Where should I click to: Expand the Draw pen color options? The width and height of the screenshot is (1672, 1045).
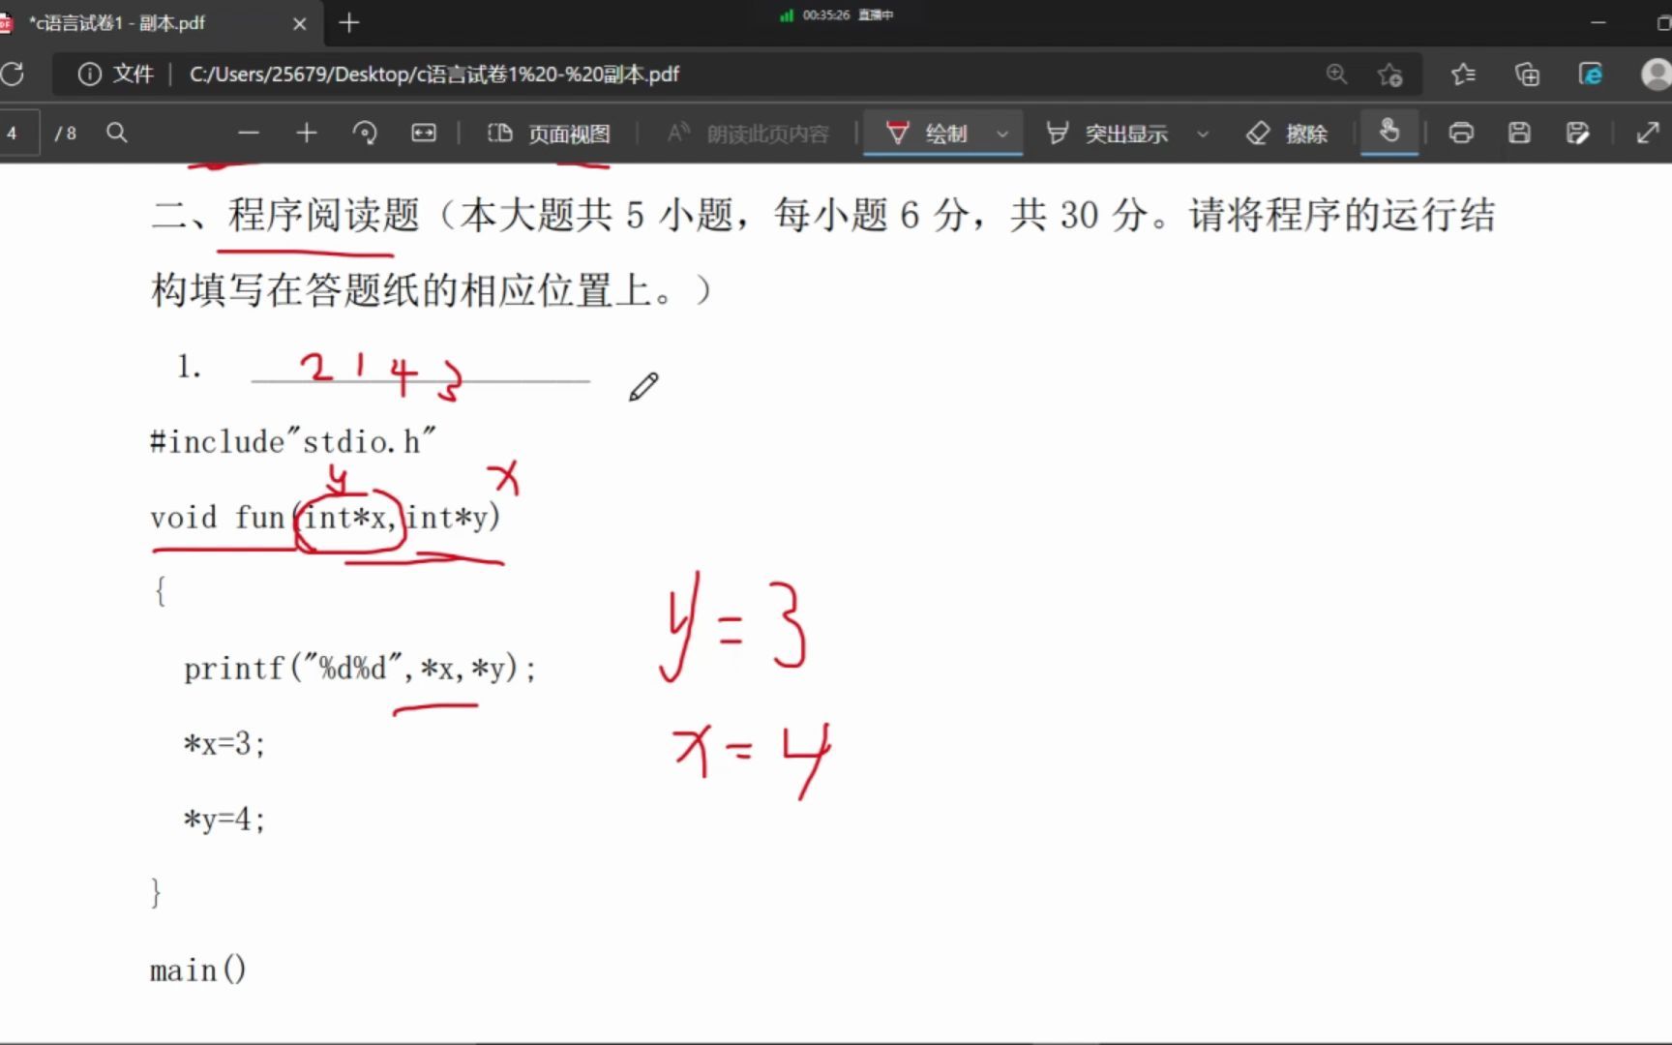[1003, 134]
